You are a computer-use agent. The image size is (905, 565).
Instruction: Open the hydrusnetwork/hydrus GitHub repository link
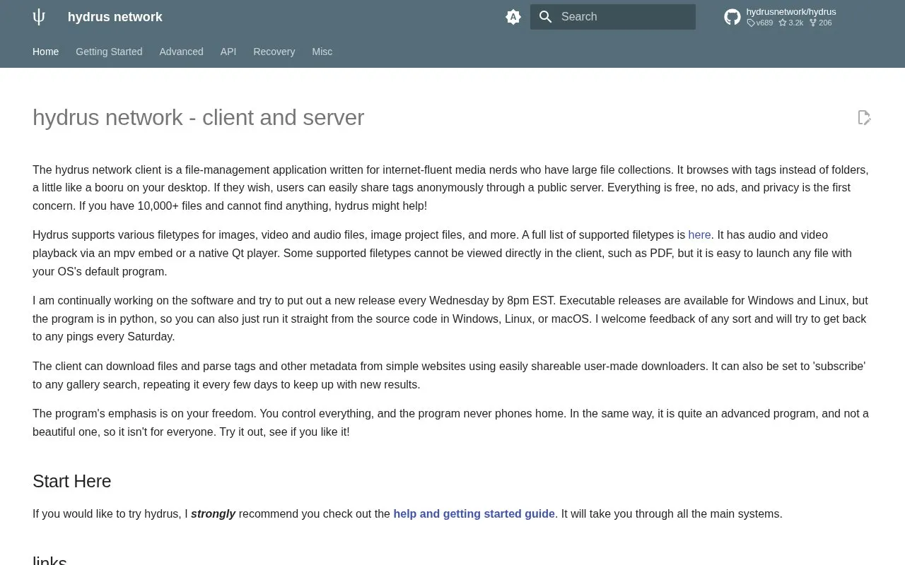point(791,17)
